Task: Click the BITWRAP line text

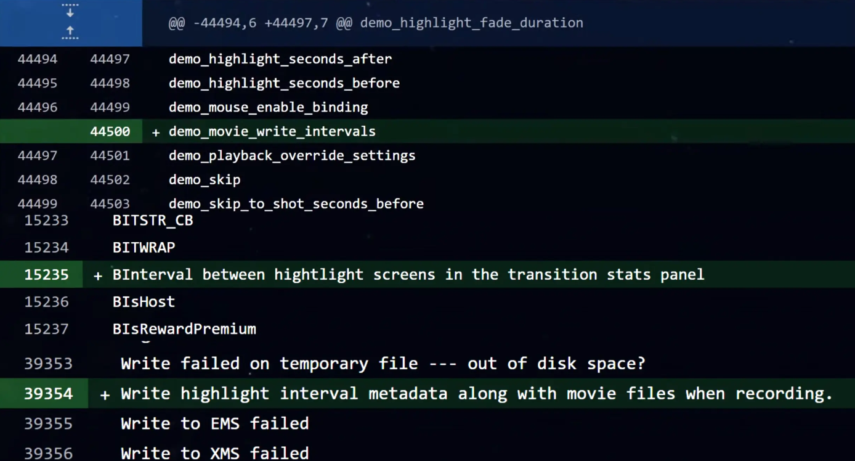Action: pyautogui.click(x=144, y=248)
